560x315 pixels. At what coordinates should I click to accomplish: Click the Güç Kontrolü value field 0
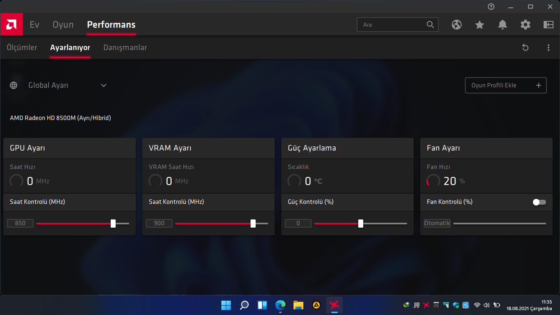coord(298,224)
